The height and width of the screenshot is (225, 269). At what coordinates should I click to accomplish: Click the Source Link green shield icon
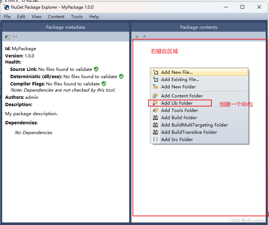(x=96, y=69)
